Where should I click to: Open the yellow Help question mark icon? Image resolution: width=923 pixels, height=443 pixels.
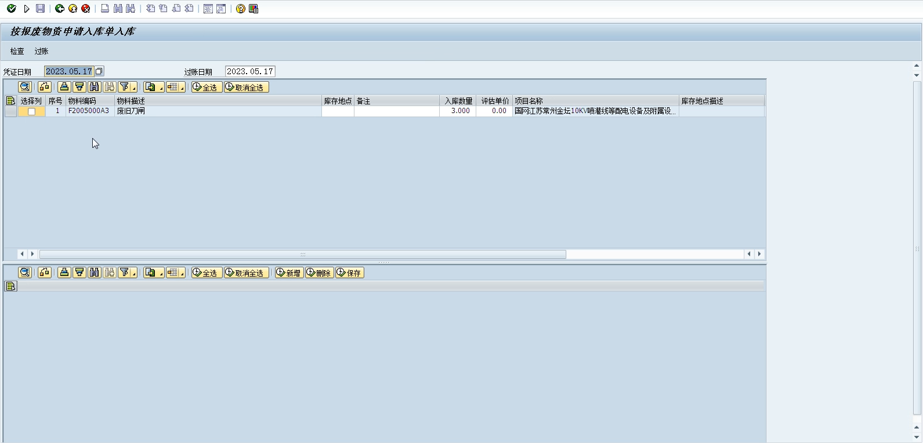pos(241,9)
